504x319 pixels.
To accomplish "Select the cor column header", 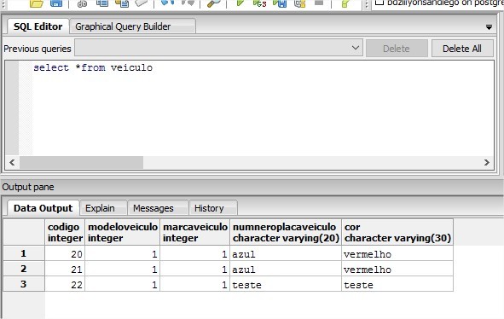I will [397, 232].
